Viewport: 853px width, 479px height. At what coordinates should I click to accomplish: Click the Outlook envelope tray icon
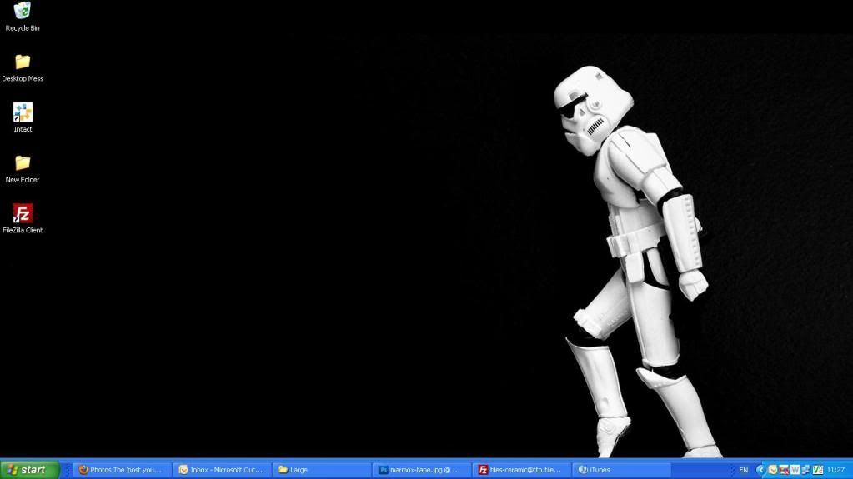pyautogui.click(x=772, y=470)
